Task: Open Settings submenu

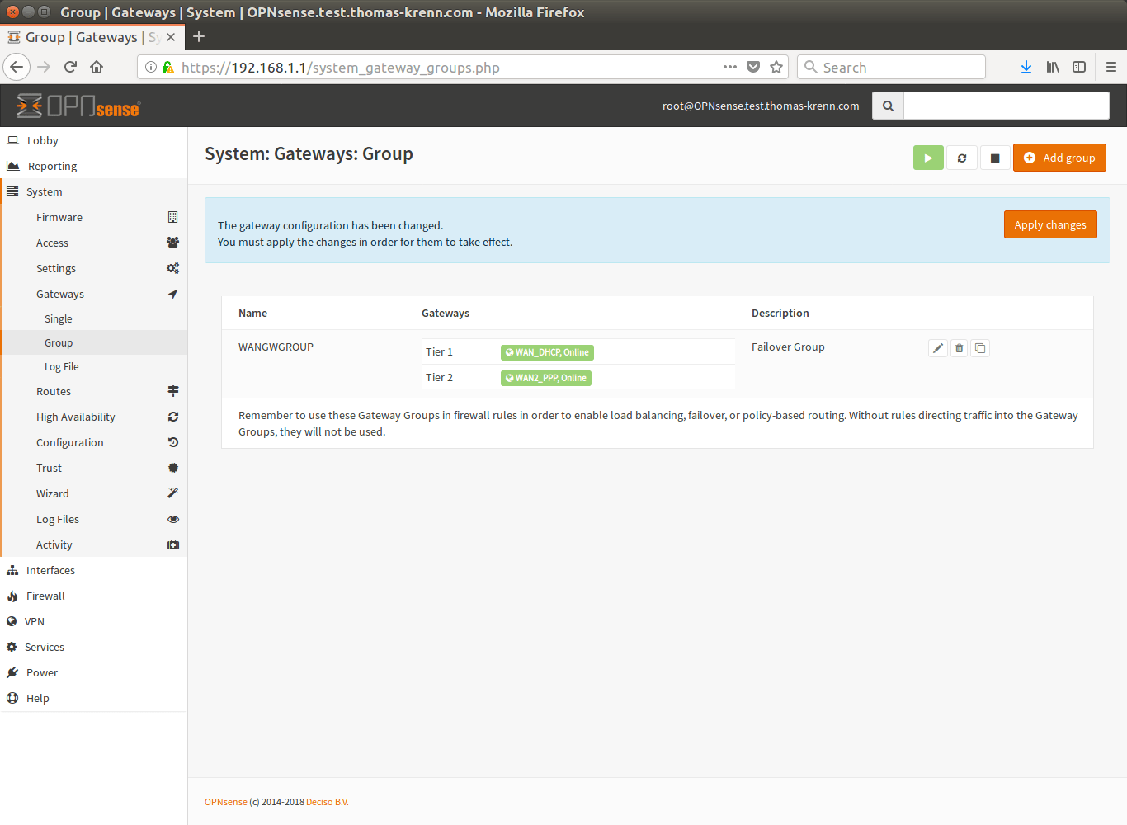Action: (x=95, y=268)
